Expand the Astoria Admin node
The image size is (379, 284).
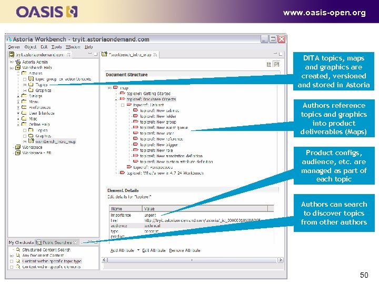pyautogui.click(x=12, y=62)
